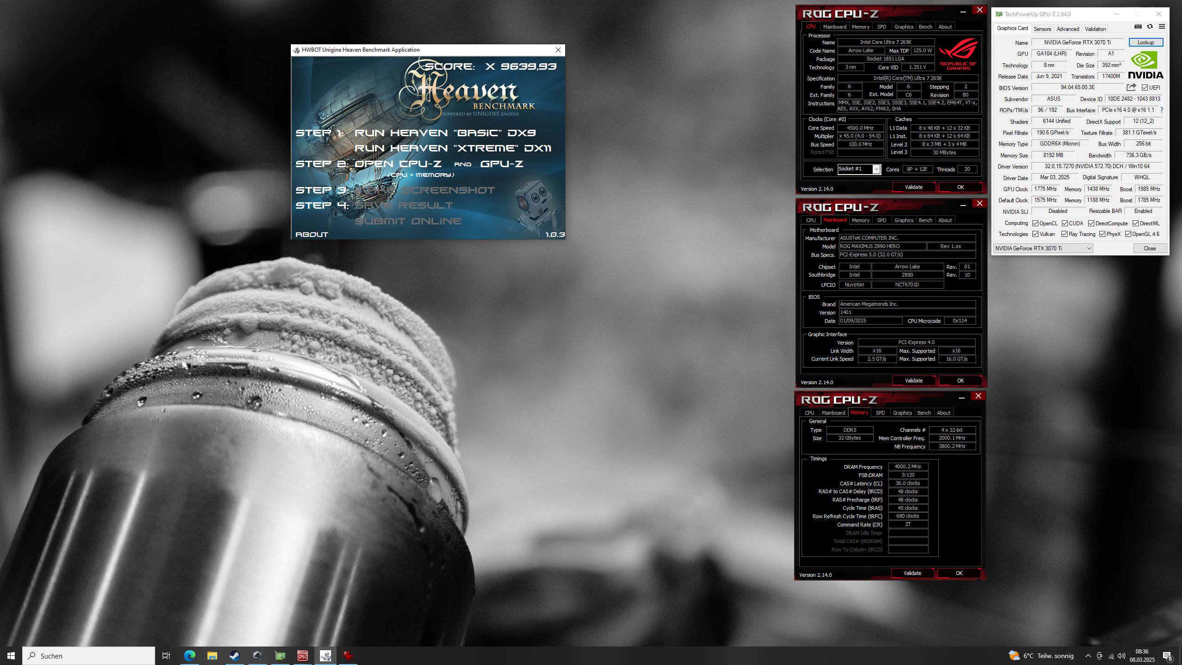The height and width of the screenshot is (665, 1182).
Task: Toggle the UEFI checkbox
Action: click(x=1145, y=87)
